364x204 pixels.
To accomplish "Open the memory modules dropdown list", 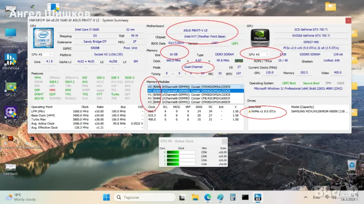I will (x=241, y=86).
